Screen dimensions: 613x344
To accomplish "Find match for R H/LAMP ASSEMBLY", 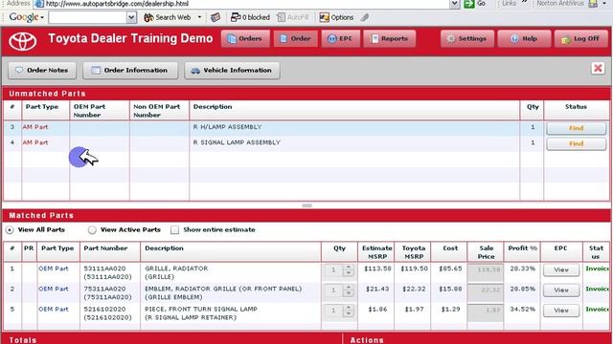I will pos(577,128).
